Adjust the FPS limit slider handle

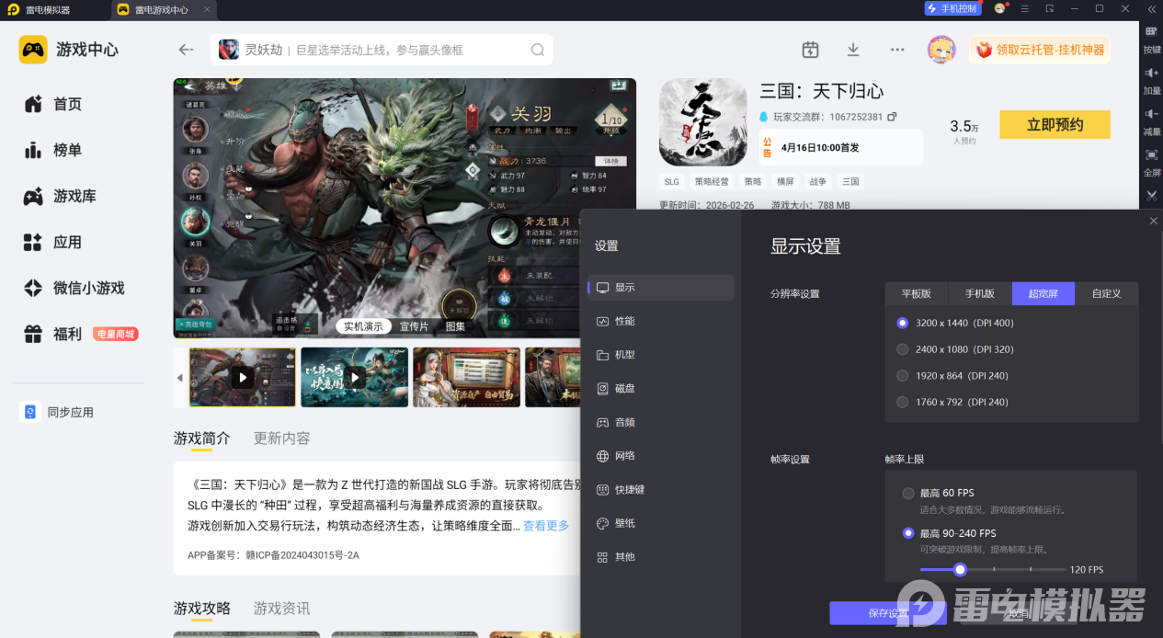960,570
